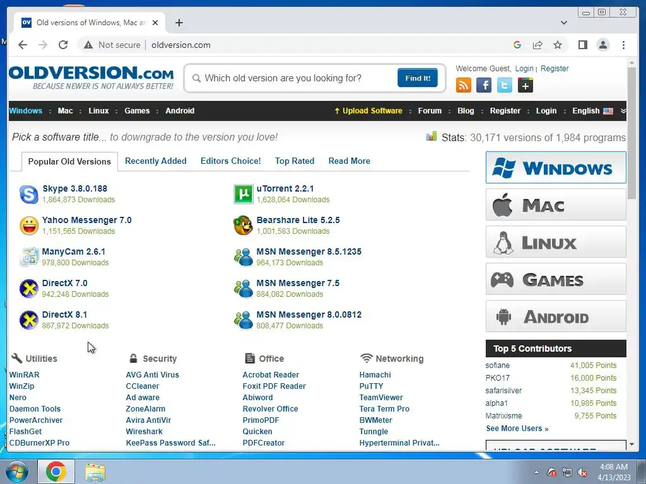Click the MSN Messenger 8.5.1235 icon

coord(243,257)
